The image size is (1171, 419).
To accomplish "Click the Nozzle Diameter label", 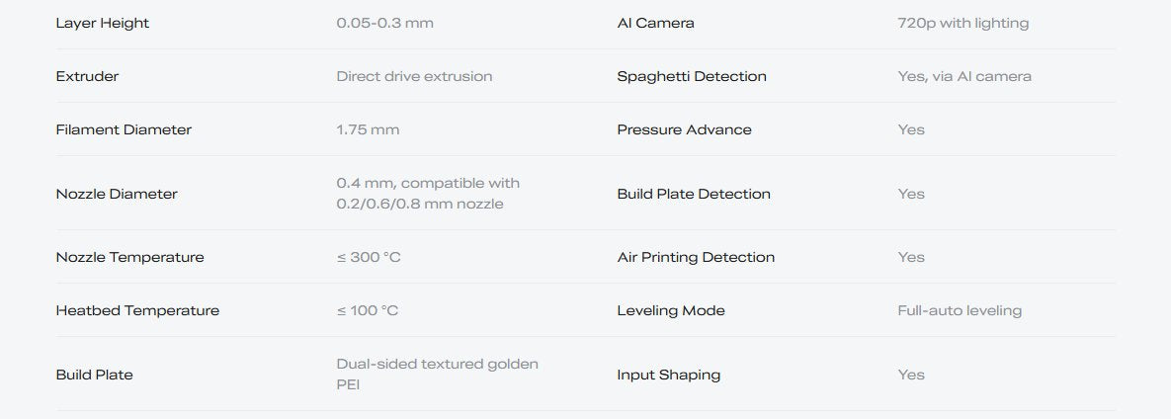I will coord(117,194).
